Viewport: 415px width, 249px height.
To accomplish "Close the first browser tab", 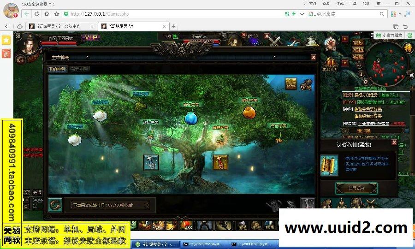I will pos(92,26).
